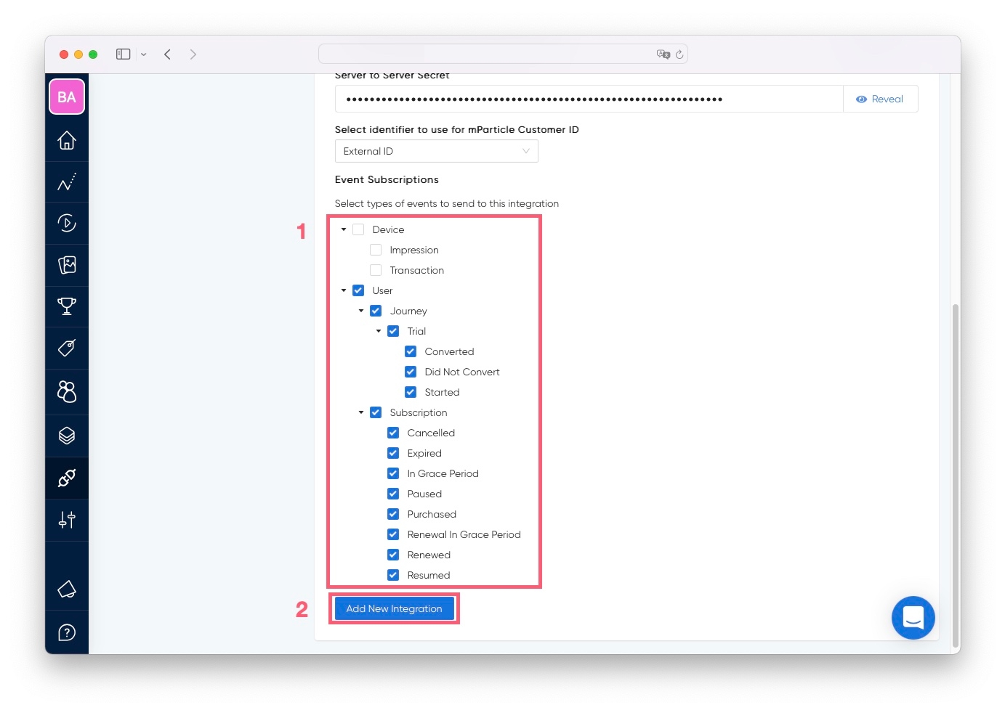Open the audience circles sidebar icon
The image size is (1005, 726).
67,391
